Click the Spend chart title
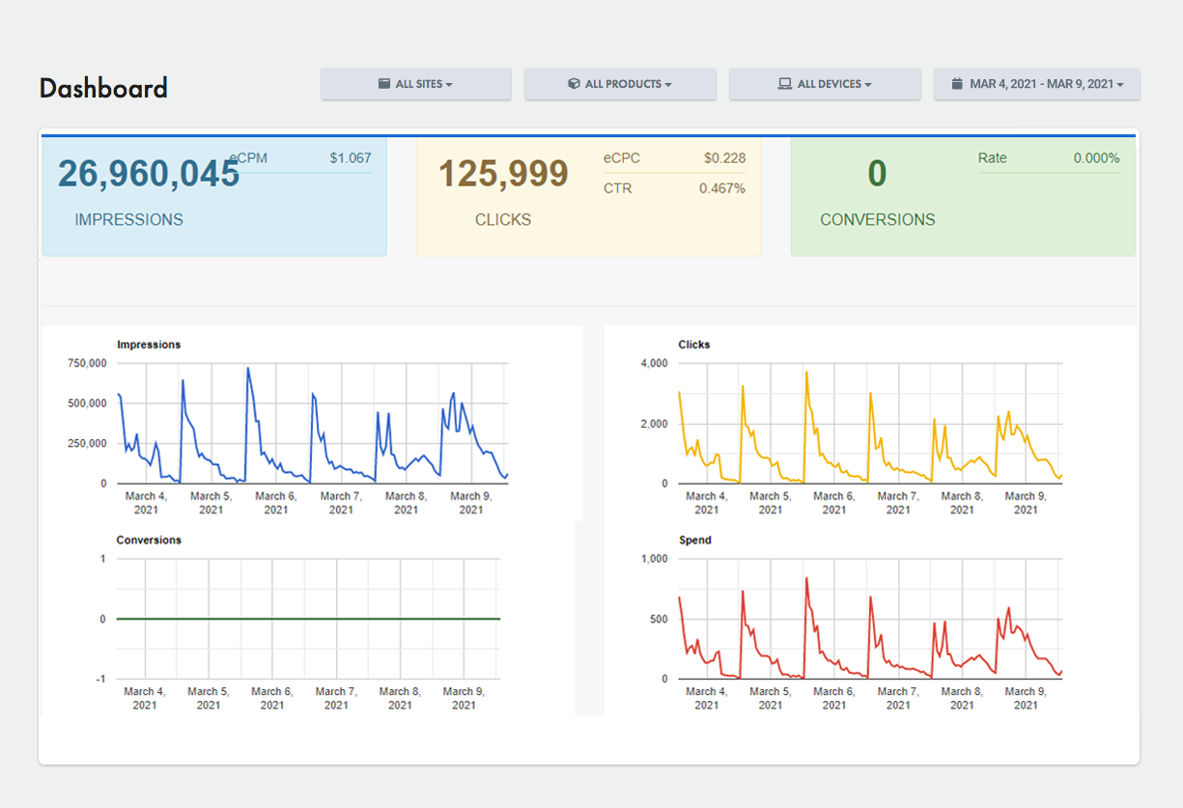This screenshot has width=1183, height=808. [695, 541]
